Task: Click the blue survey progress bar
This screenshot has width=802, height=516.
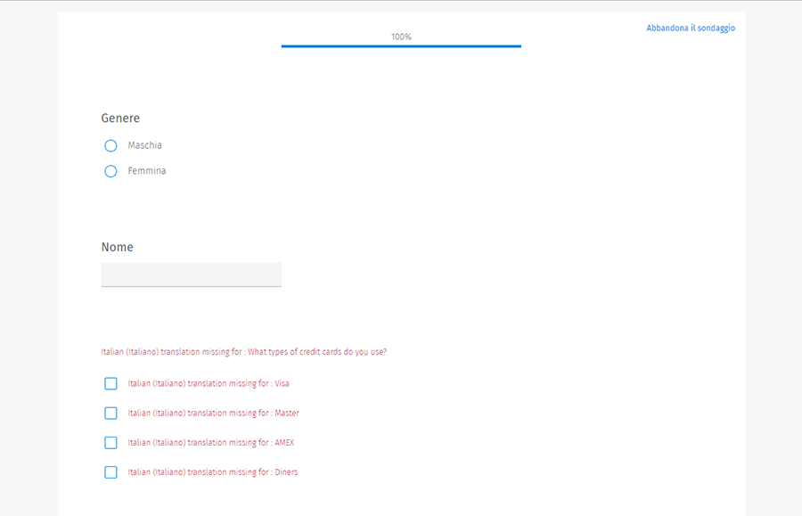Action: tap(401, 45)
